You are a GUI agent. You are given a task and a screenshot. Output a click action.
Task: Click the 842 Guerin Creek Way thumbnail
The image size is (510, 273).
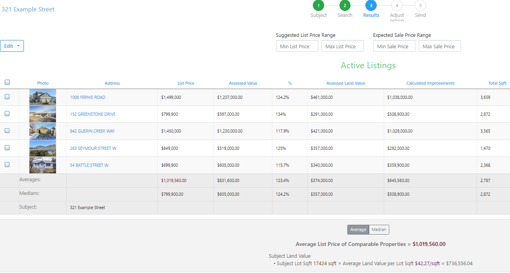pos(43,131)
